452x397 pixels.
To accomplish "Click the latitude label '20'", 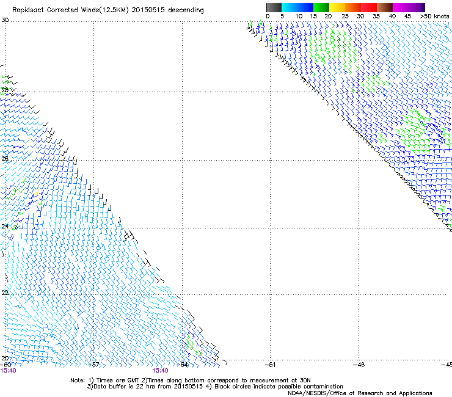I will click(5, 358).
